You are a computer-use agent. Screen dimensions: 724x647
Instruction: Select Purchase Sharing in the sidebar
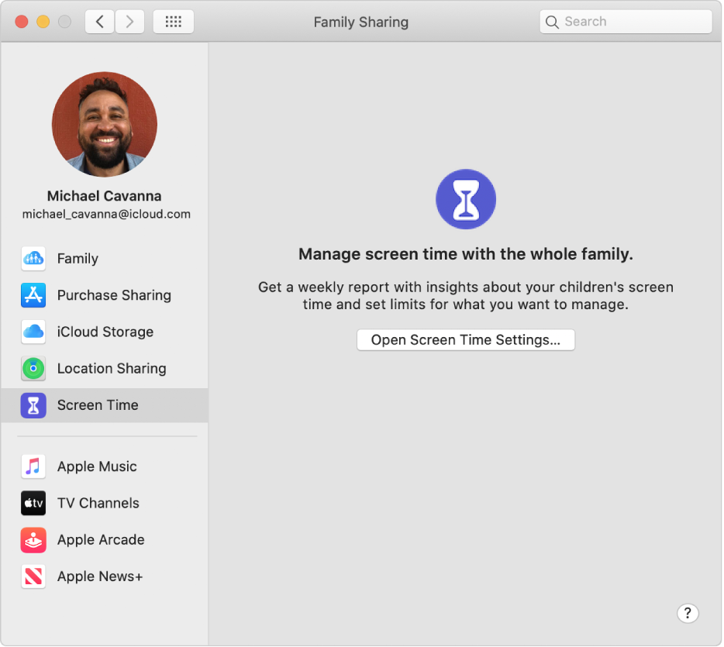[x=105, y=295]
